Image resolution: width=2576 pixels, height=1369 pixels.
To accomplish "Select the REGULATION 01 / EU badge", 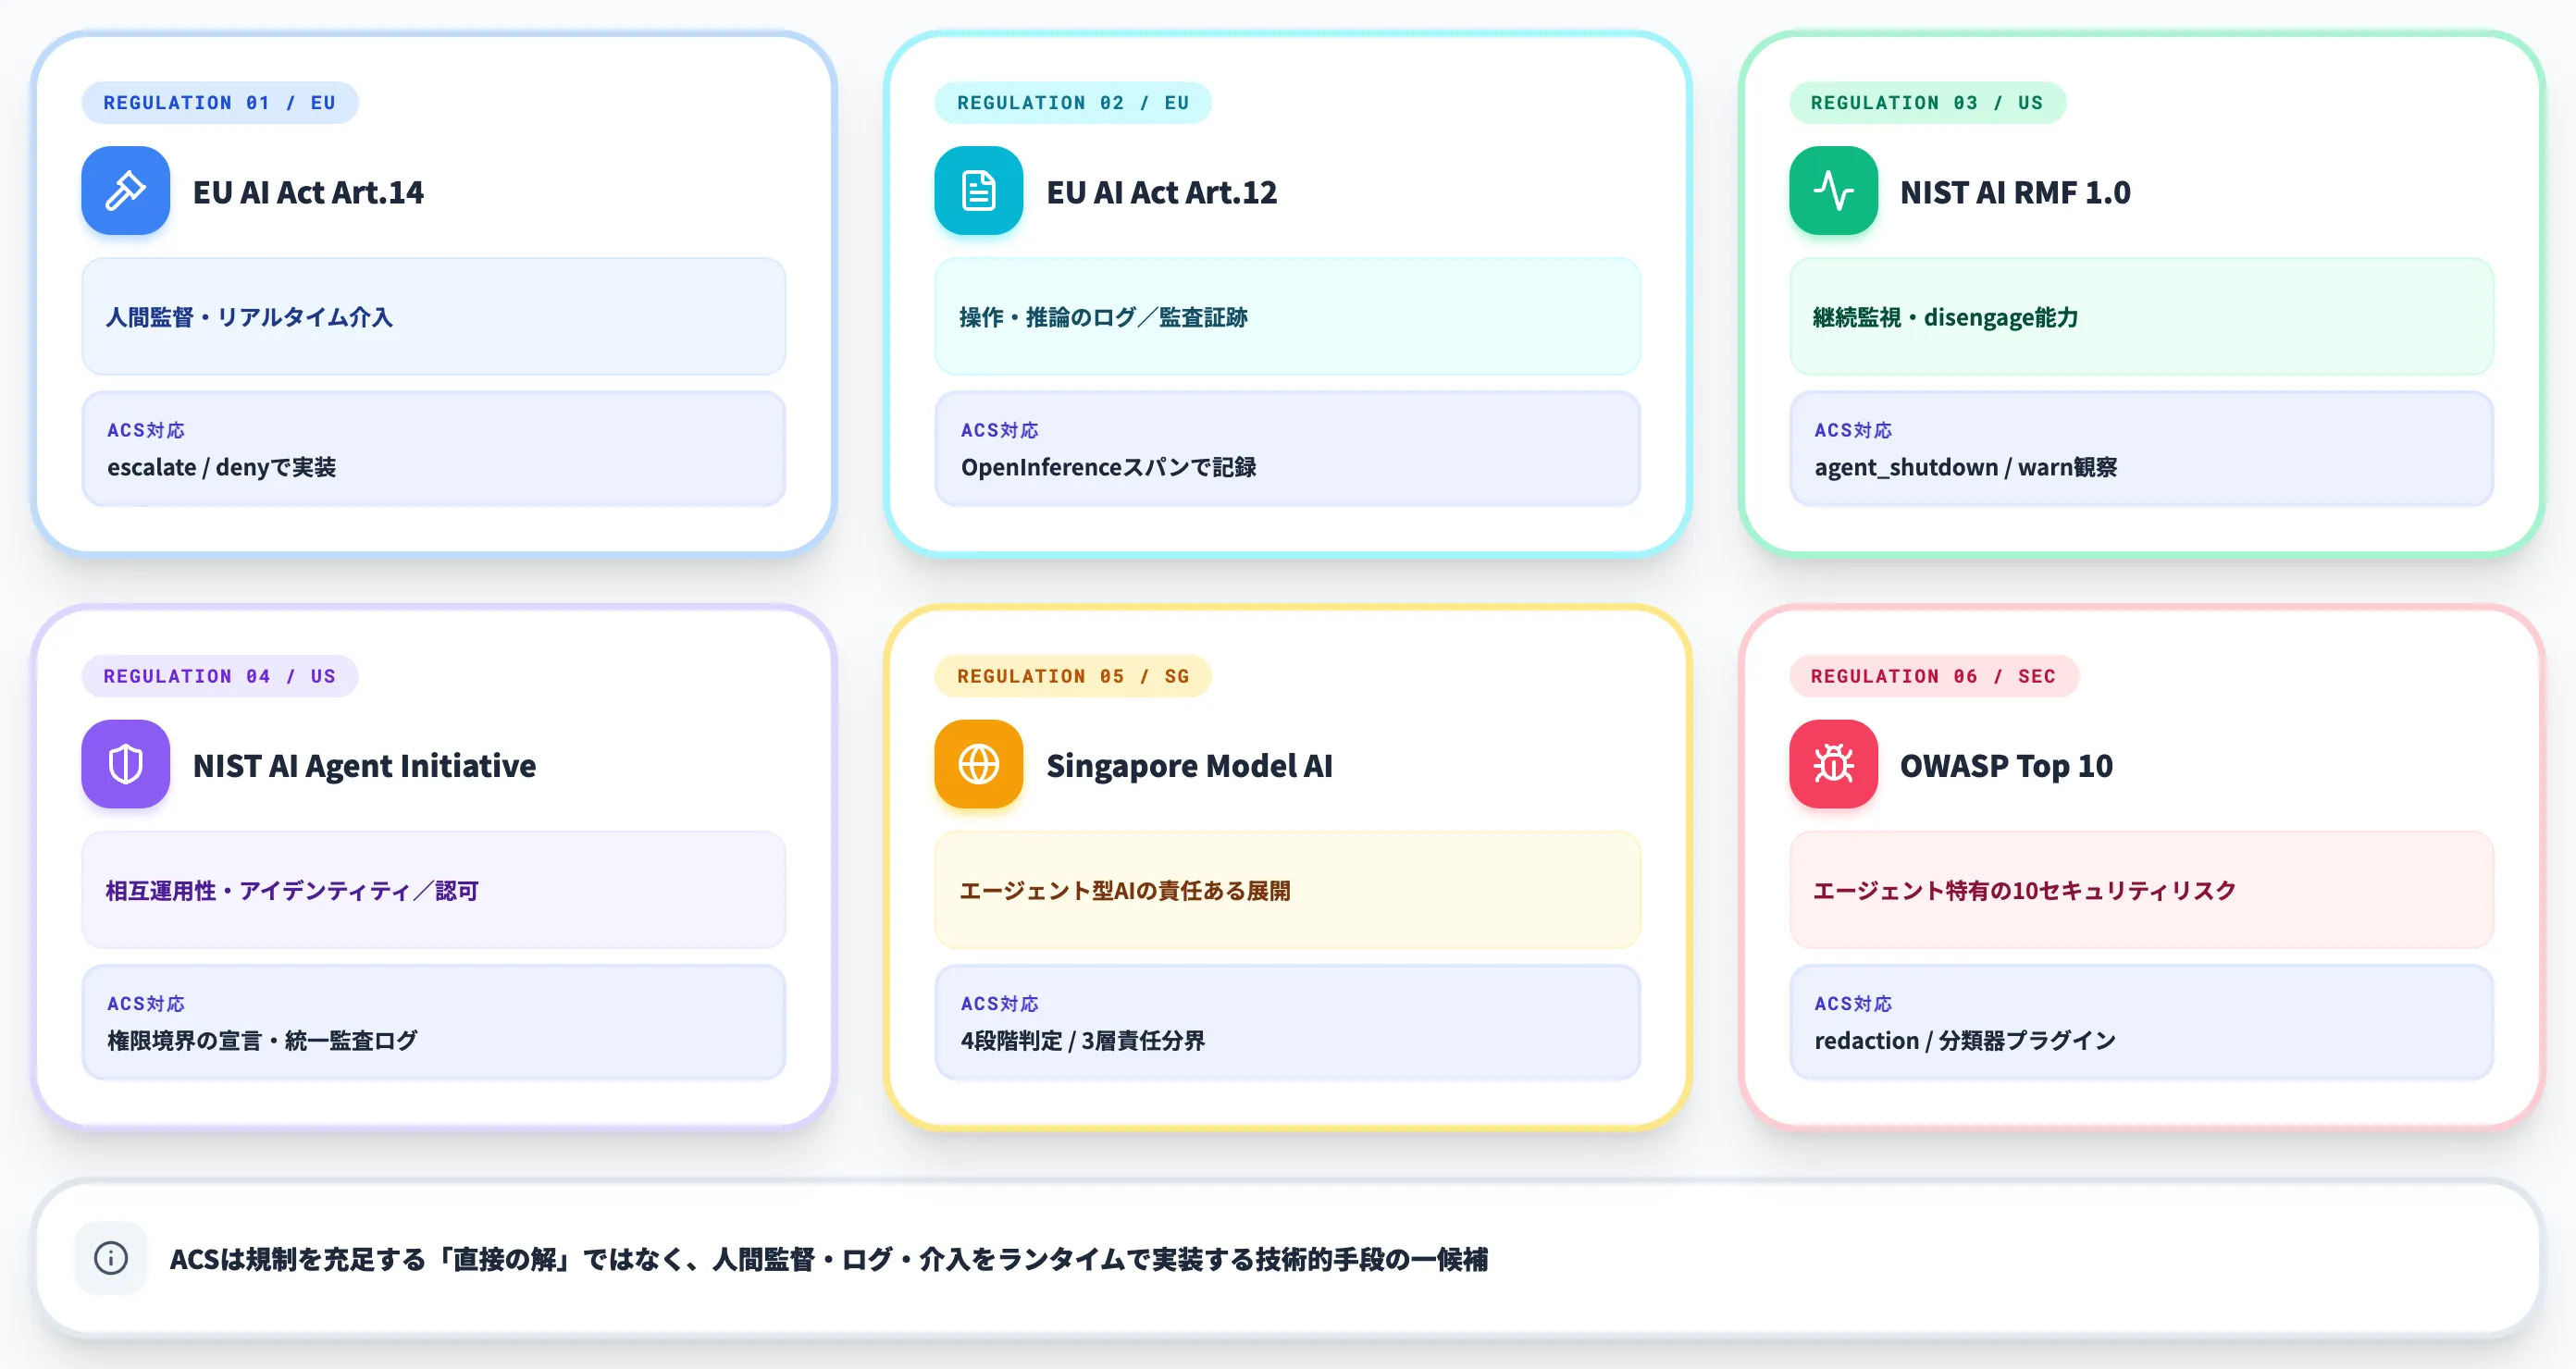I will [220, 103].
